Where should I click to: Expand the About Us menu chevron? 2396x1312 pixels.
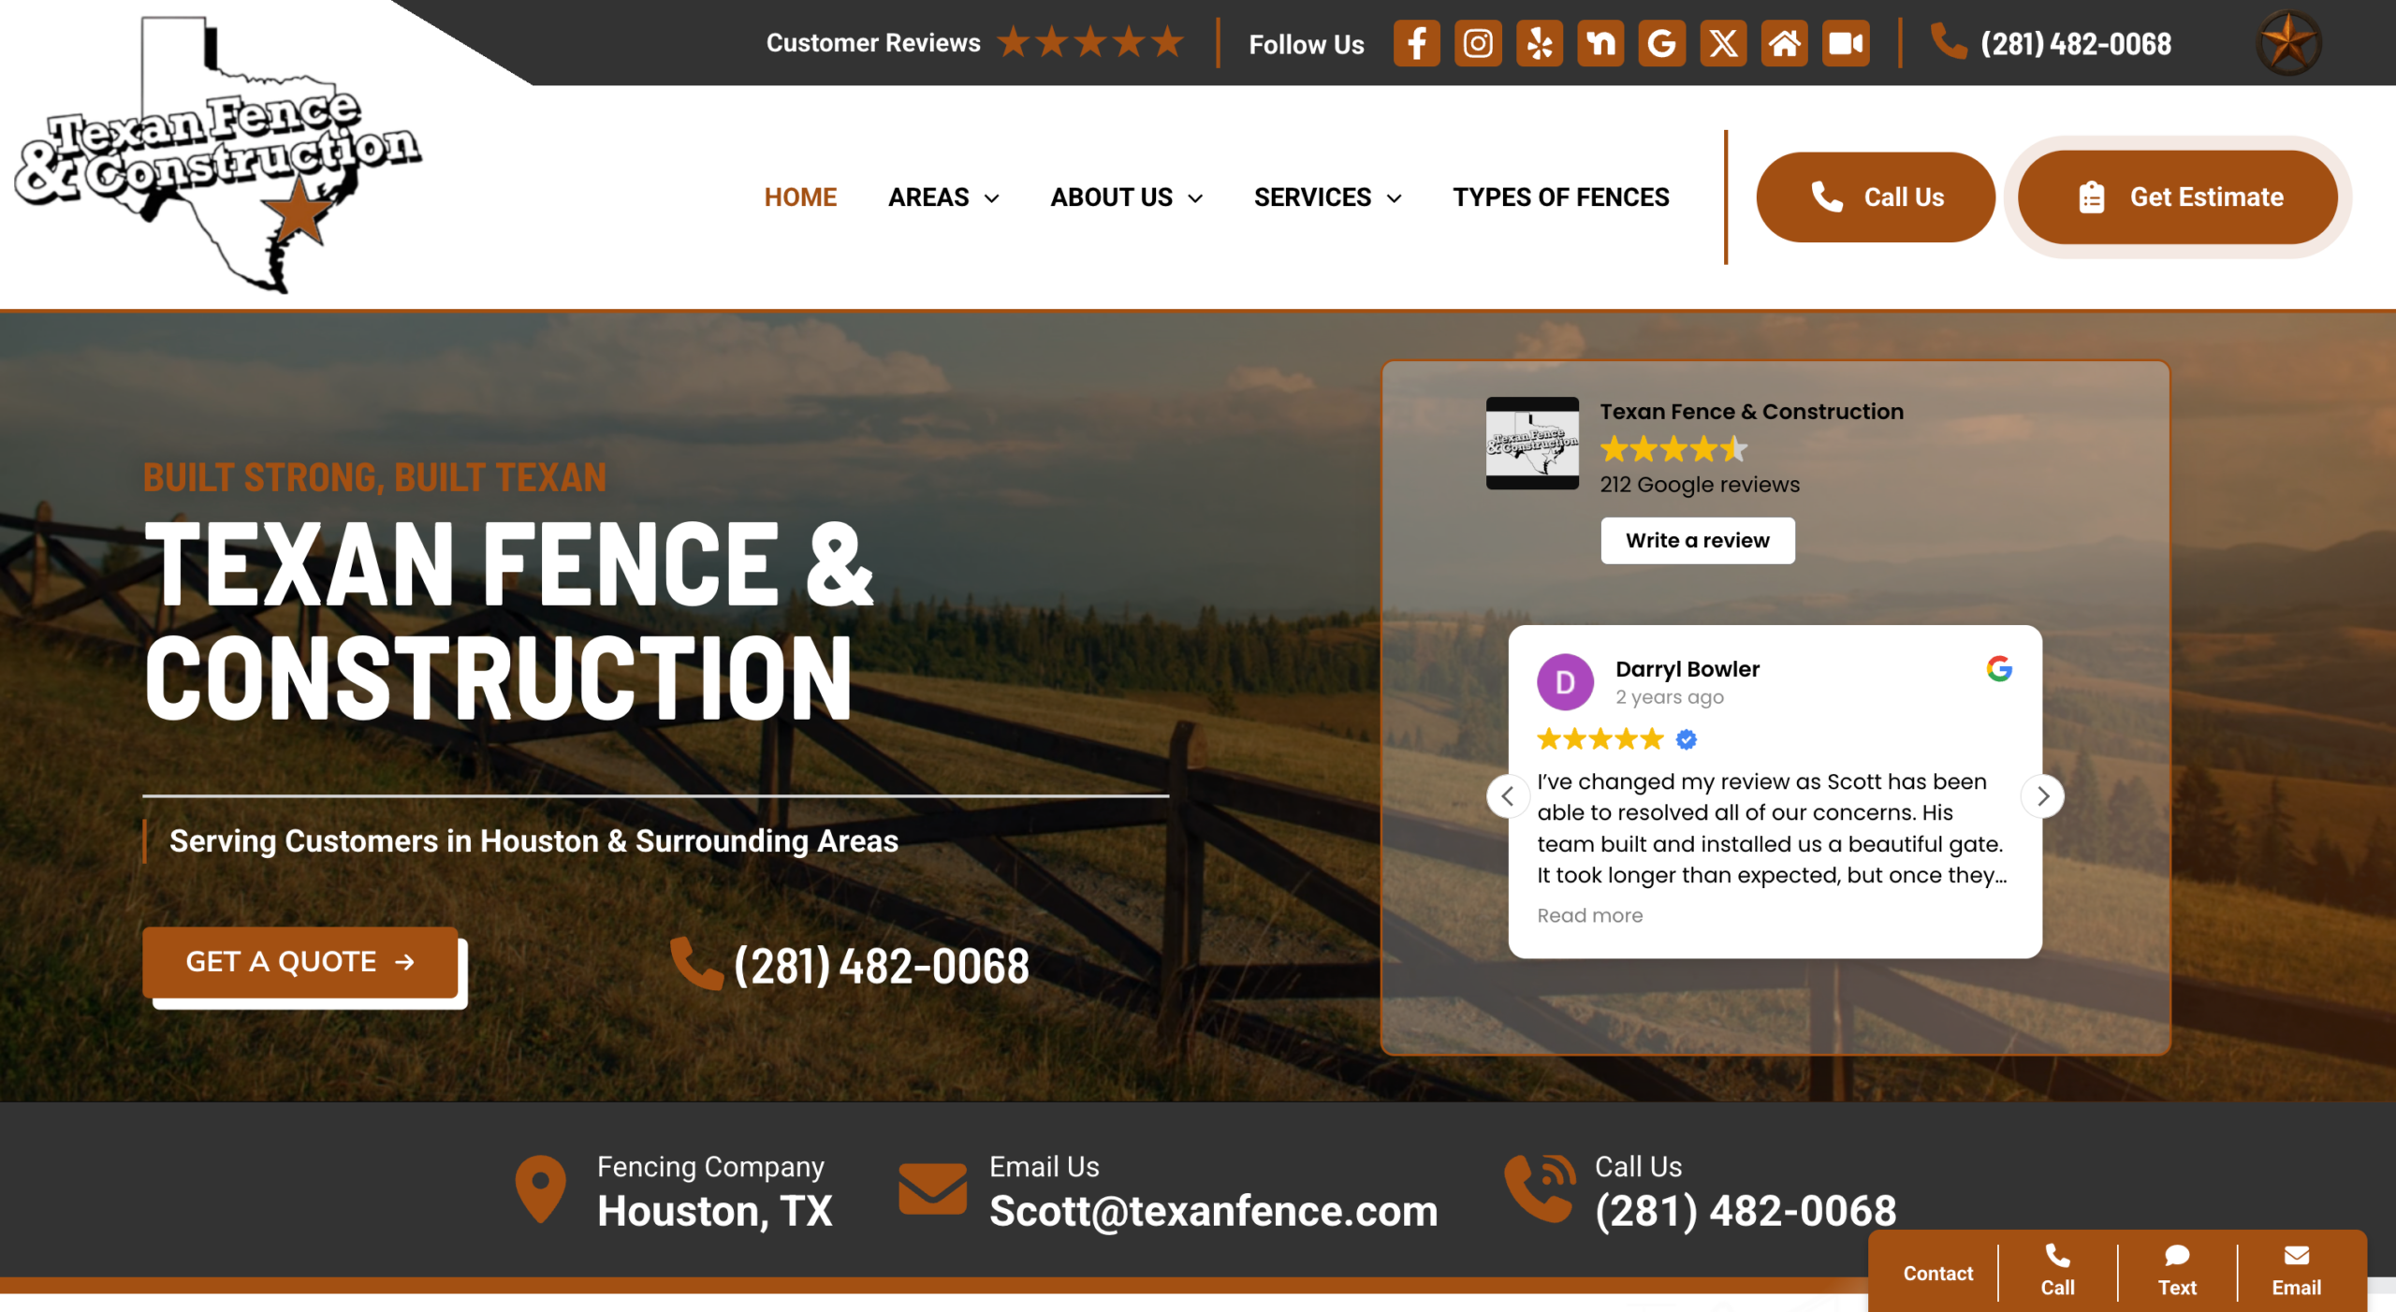[x=1195, y=198]
